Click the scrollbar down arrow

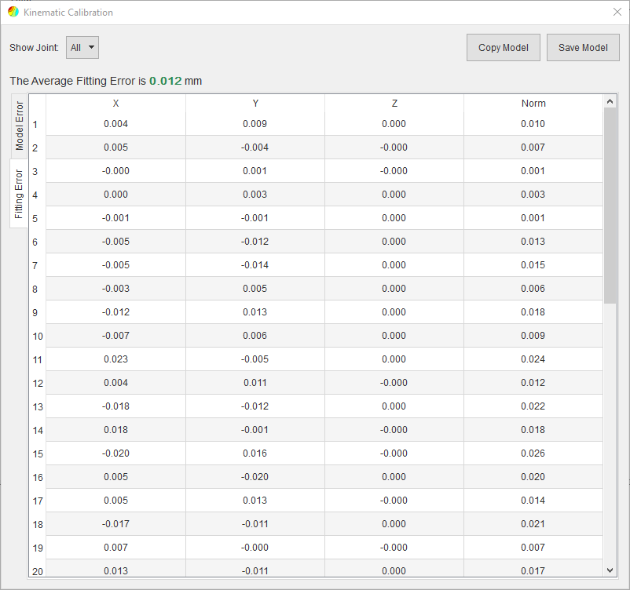pyautogui.click(x=610, y=570)
